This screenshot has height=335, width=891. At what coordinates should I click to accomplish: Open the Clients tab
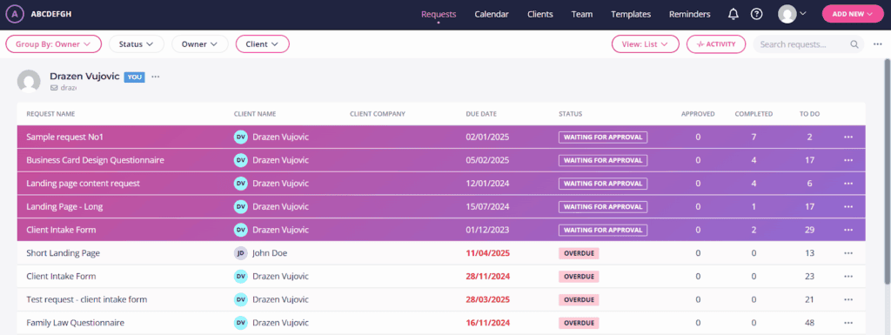click(x=539, y=14)
